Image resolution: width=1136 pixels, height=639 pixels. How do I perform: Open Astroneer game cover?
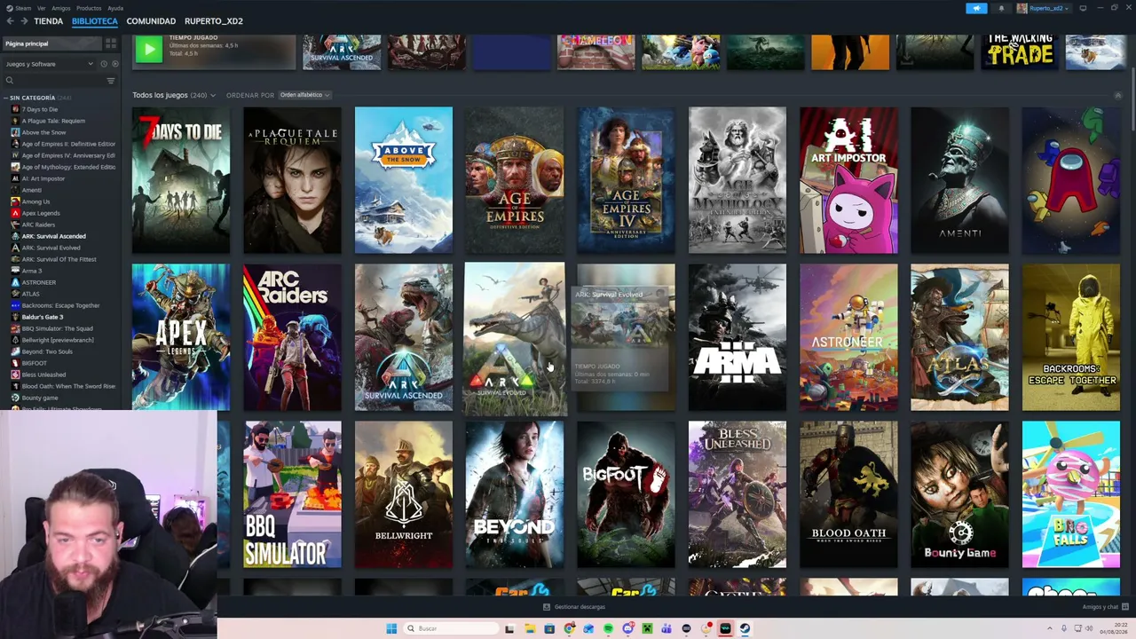point(848,337)
